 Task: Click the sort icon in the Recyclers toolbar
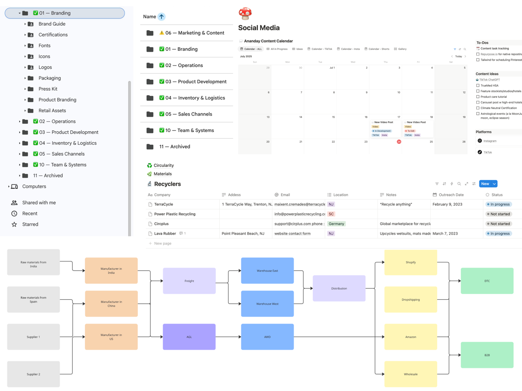coord(444,184)
